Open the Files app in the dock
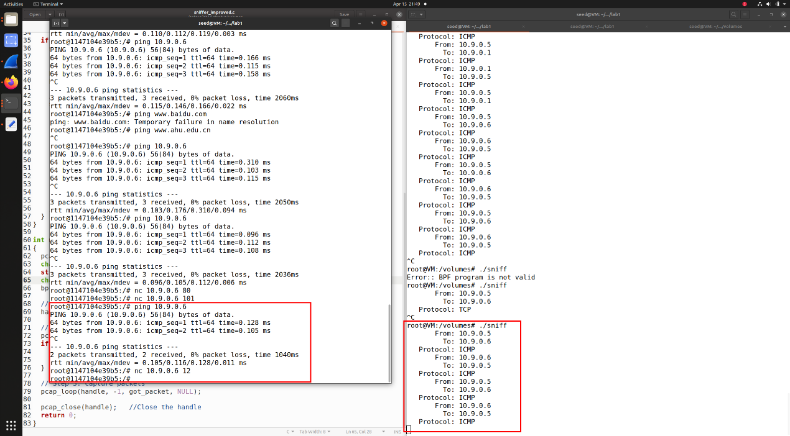Viewport: 790px width, 436px height. coord(11,19)
